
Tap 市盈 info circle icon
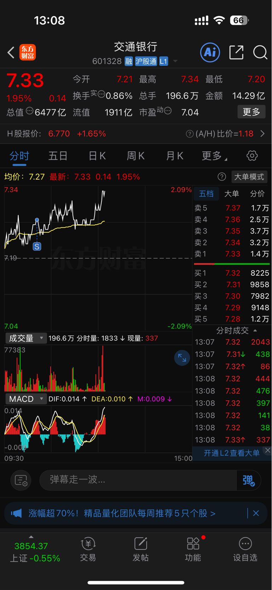click(168, 111)
